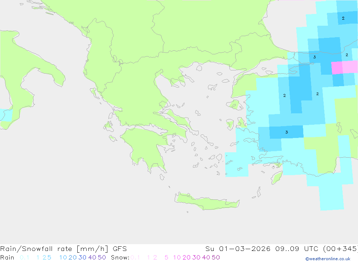358x262 pixels.
Task: Click the Snow legend value '40'
Action: pyautogui.click(x=206, y=257)
